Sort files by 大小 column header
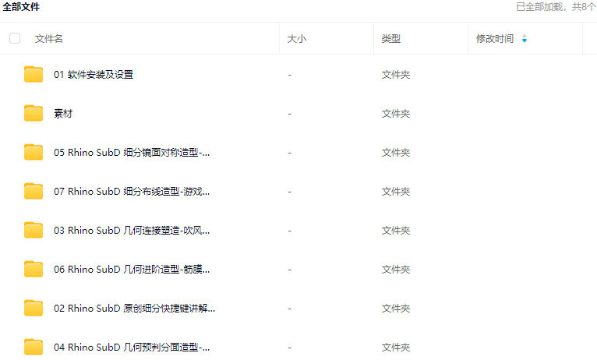597x360 pixels. click(x=296, y=39)
